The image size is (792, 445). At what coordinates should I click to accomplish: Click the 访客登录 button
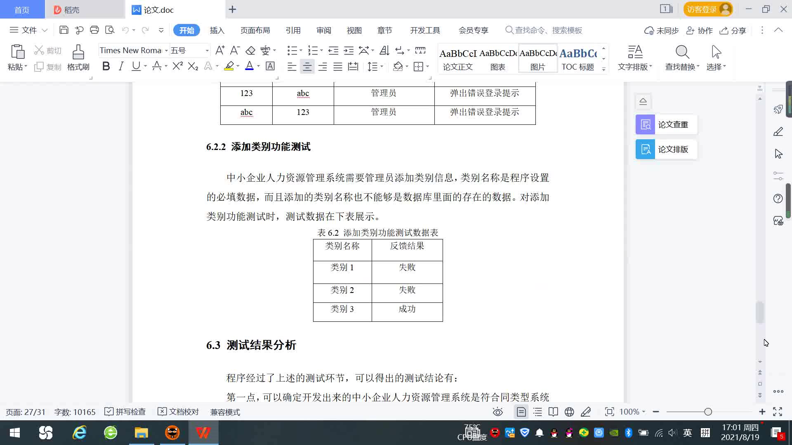[708, 9]
